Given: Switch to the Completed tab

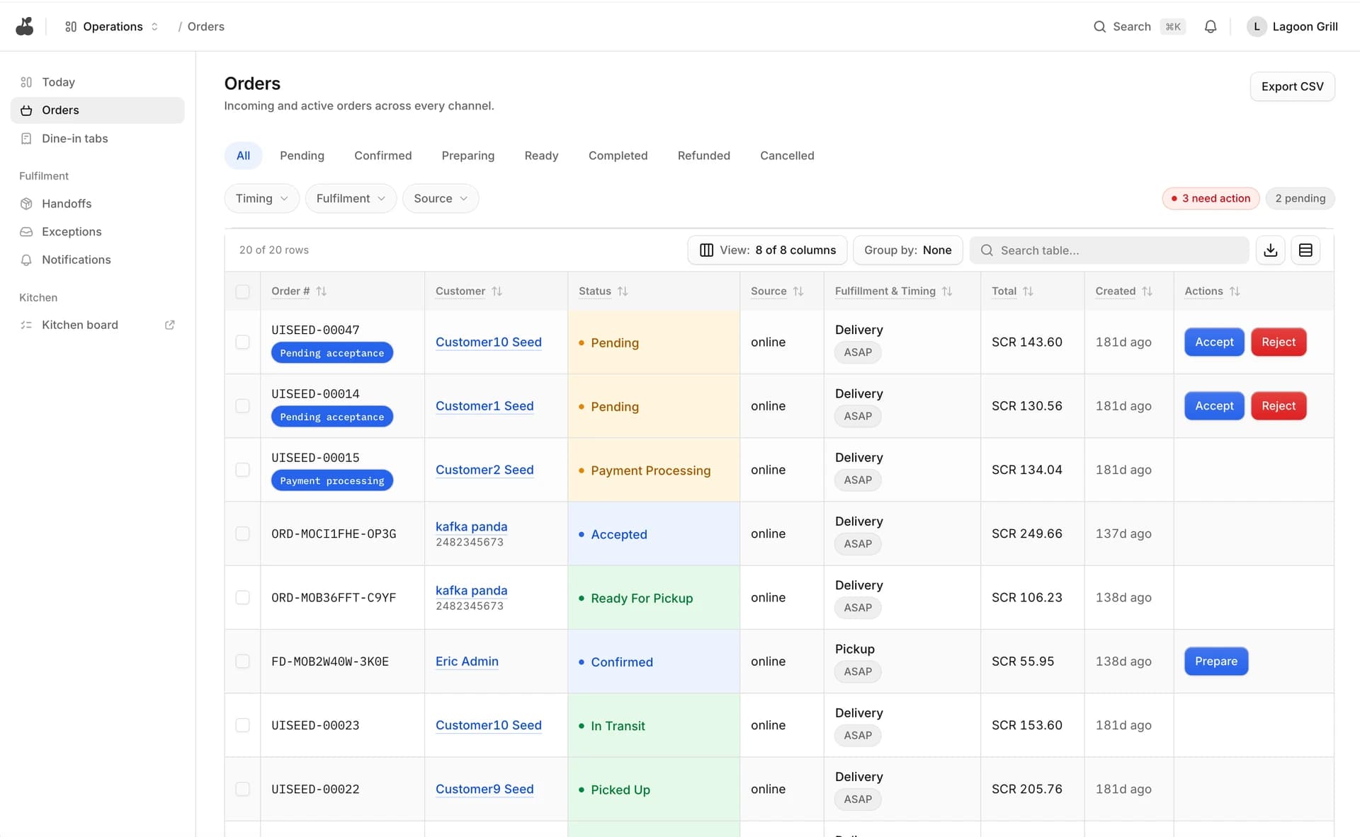Looking at the screenshot, I should click(618, 155).
